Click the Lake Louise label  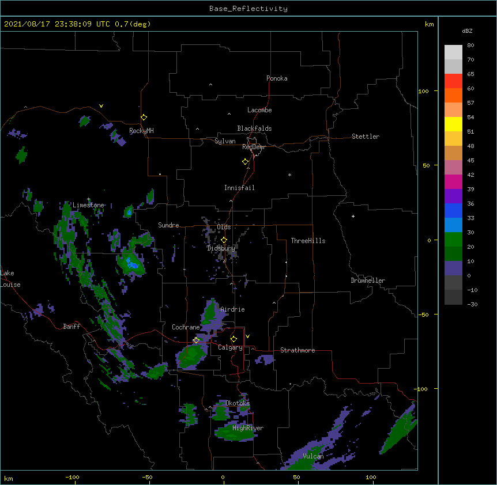[10, 279]
